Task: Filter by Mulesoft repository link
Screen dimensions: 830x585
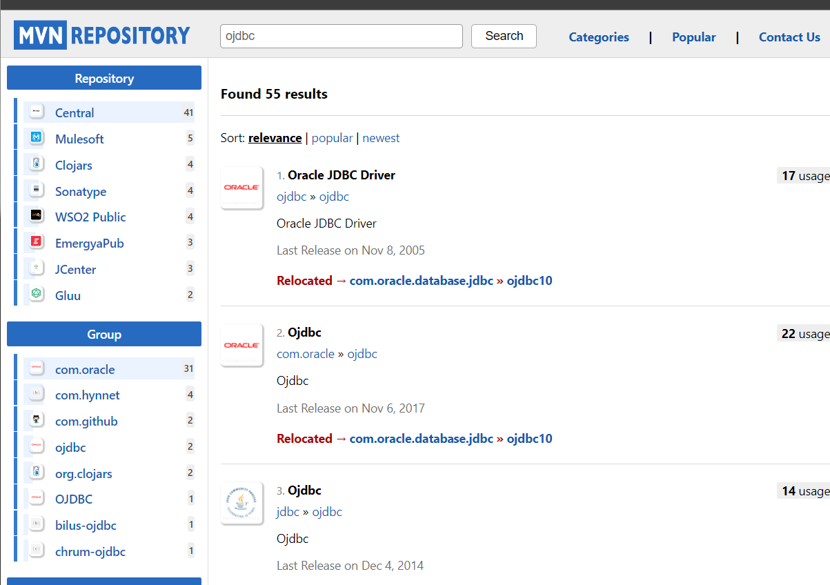Action: click(x=79, y=139)
